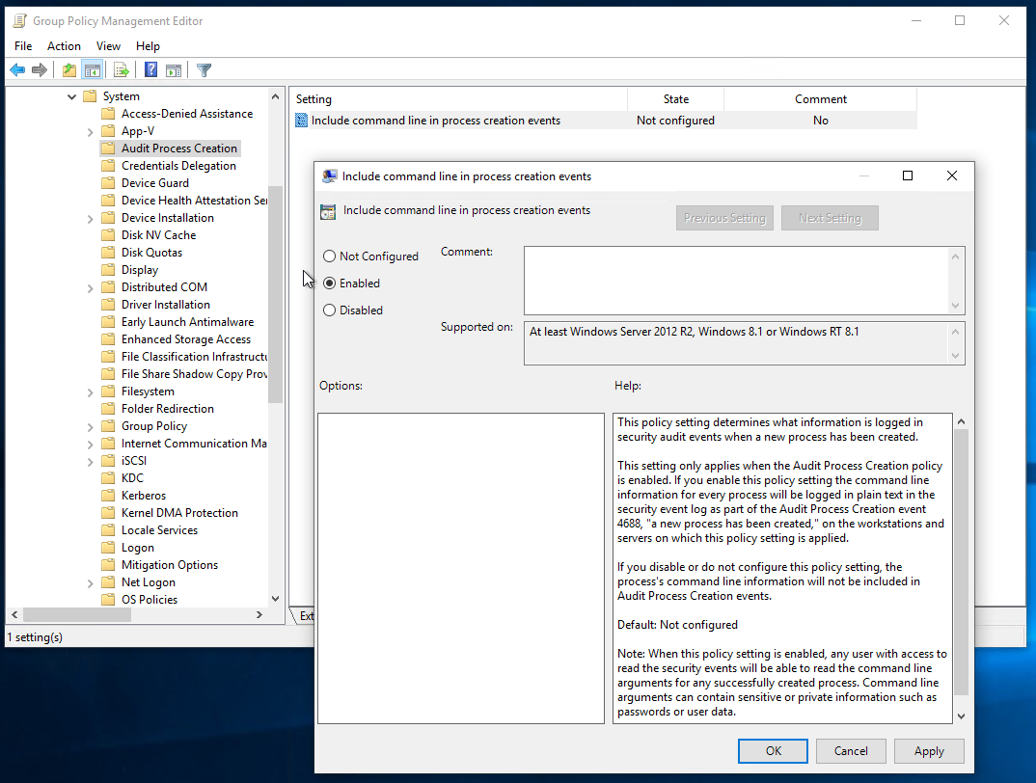Select the Not Configured radio button

tap(330, 256)
